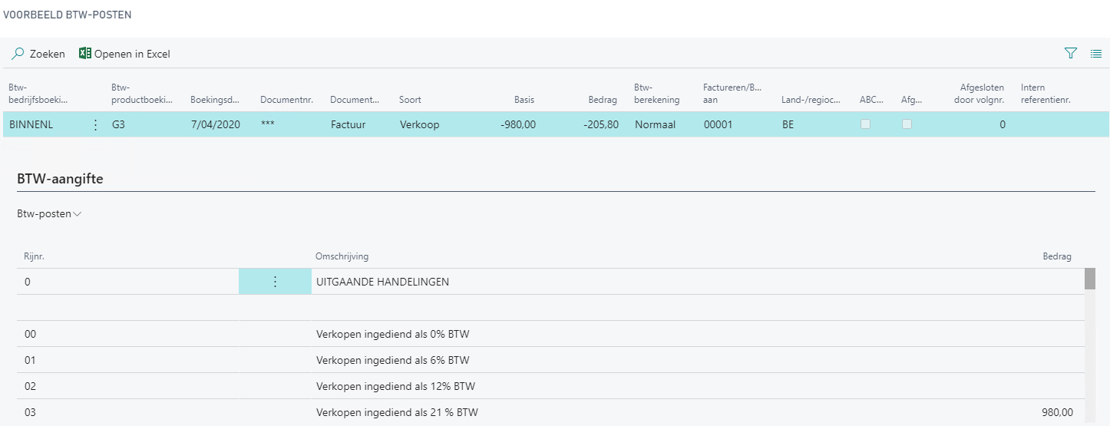
Task: Click the Zoeken magnifier icon
Action: tap(18, 54)
